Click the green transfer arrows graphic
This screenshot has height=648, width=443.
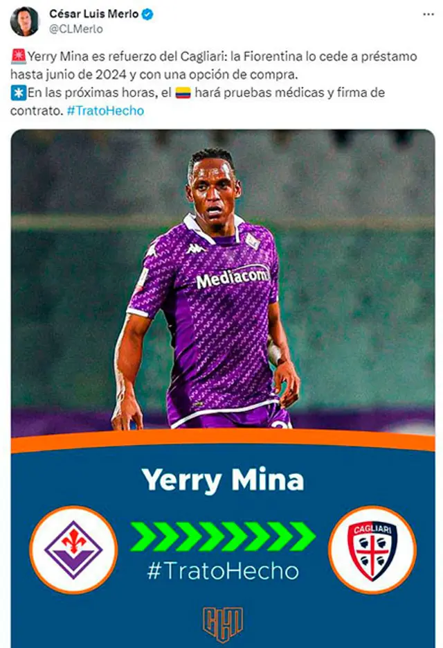pyautogui.click(x=223, y=536)
